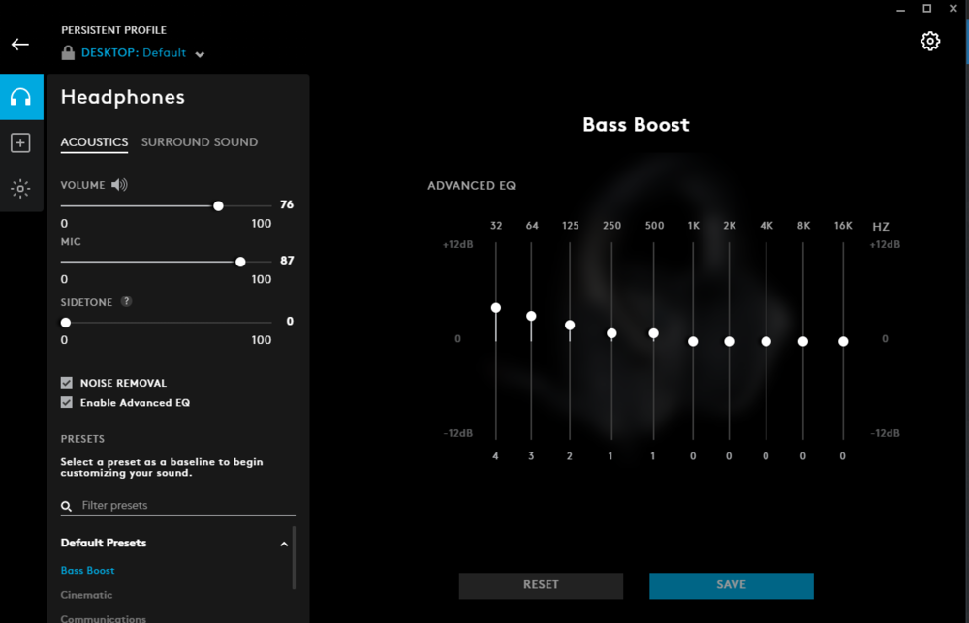Click the 32 Hz EQ slider handle

pyautogui.click(x=496, y=308)
